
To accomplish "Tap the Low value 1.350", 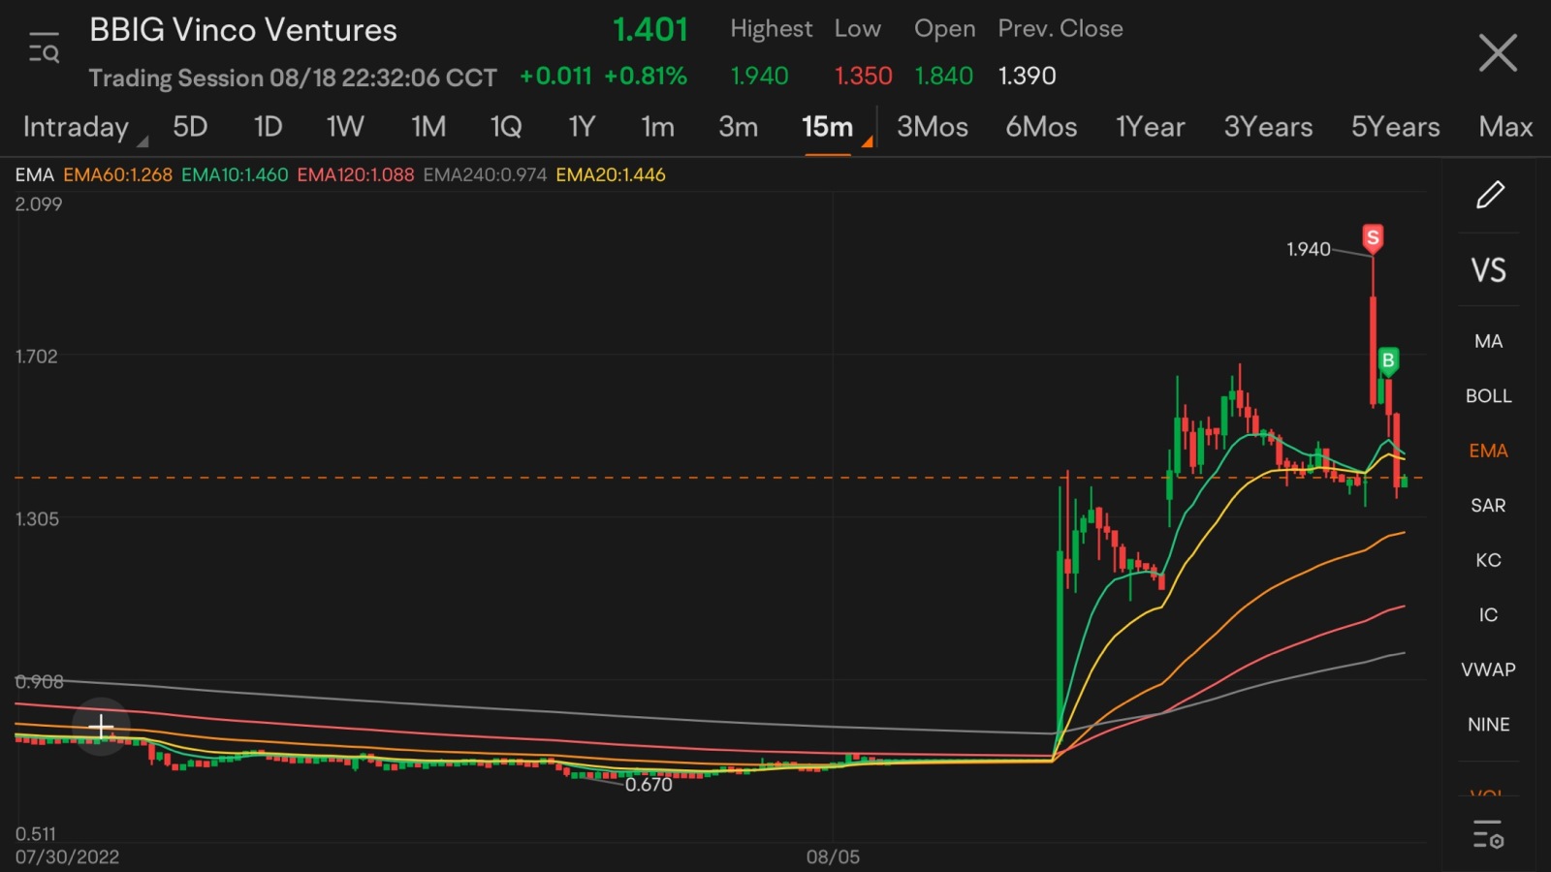I will [864, 76].
